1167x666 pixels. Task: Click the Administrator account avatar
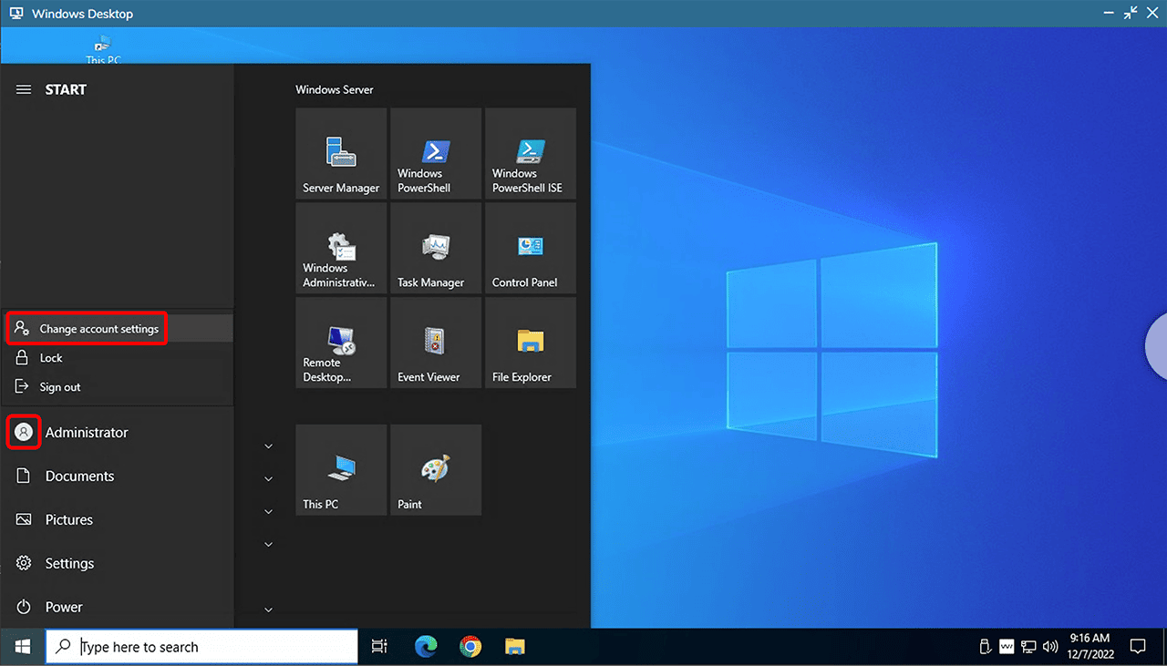pos(24,432)
